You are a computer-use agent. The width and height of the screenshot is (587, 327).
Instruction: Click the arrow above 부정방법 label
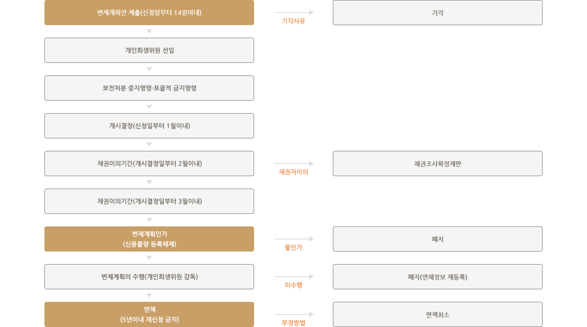point(294,314)
